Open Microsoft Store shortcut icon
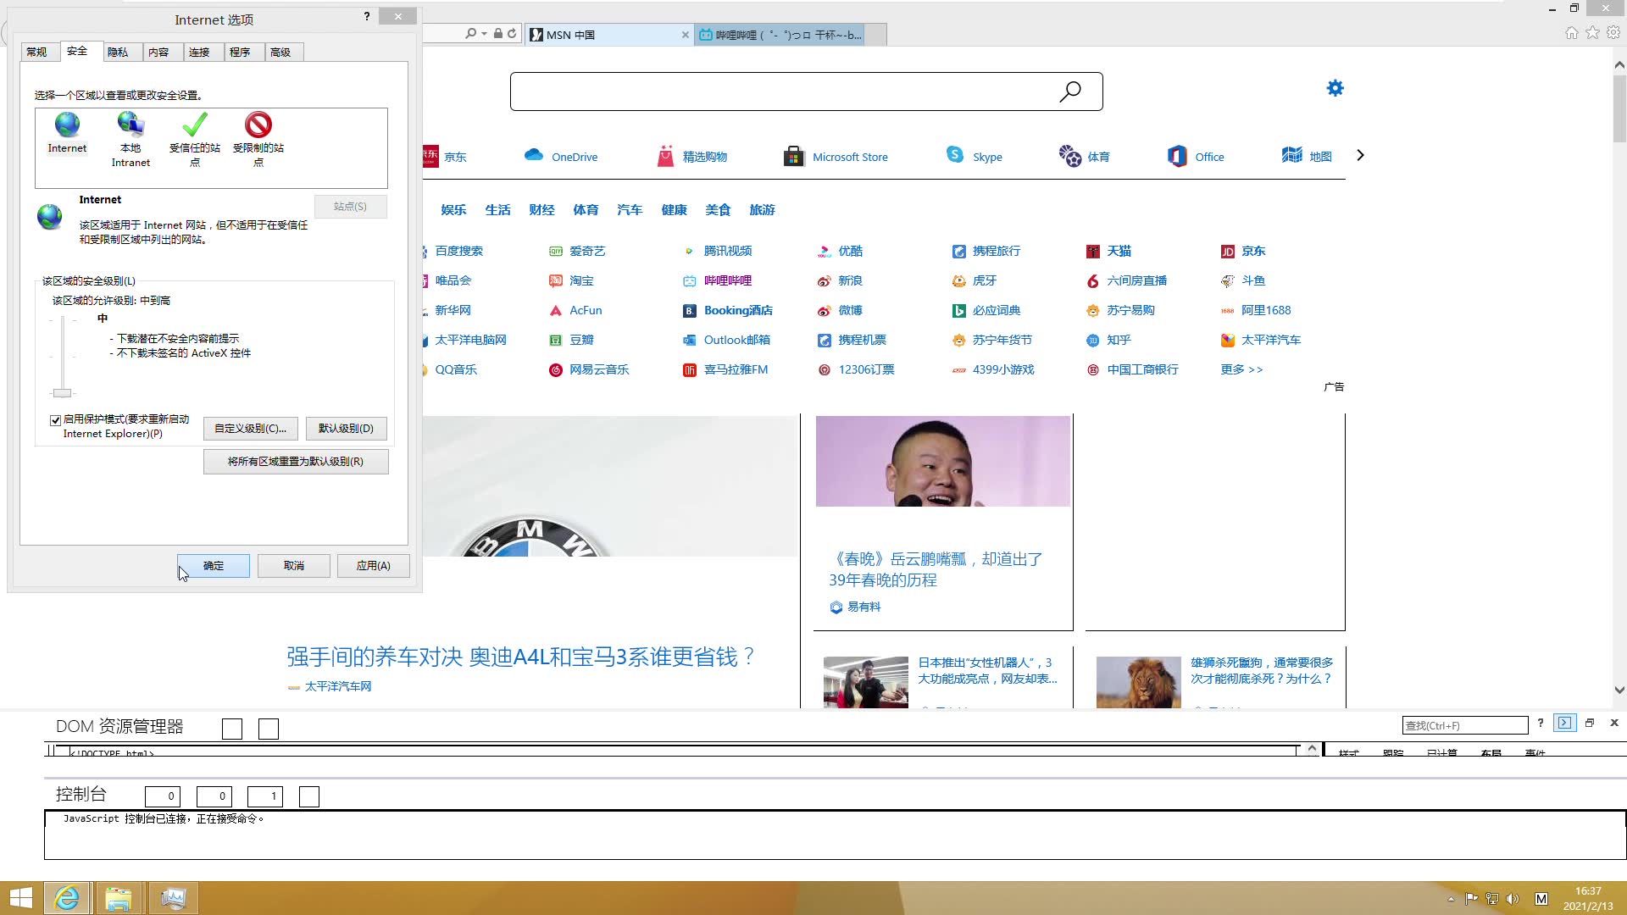This screenshot has height=915, width=1627. pos(794,156)
